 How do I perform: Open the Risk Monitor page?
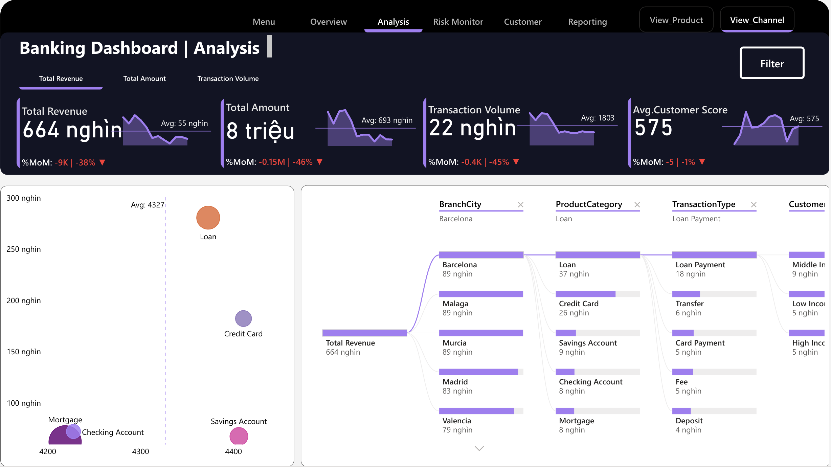(x=458, y=22)
